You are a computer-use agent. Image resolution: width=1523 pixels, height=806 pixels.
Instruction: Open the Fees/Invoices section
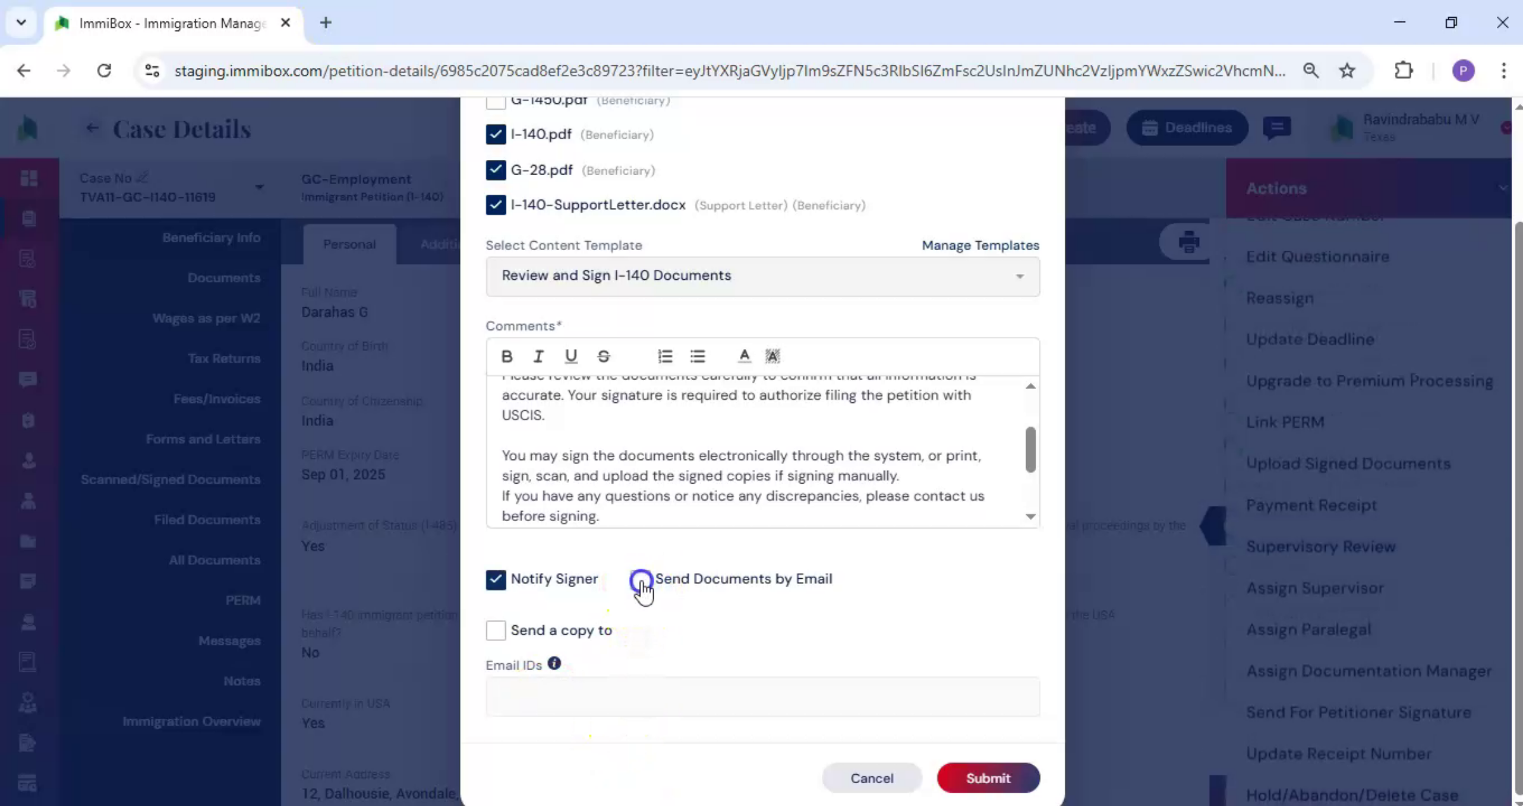pyautogui.click(x=217, y=399)
